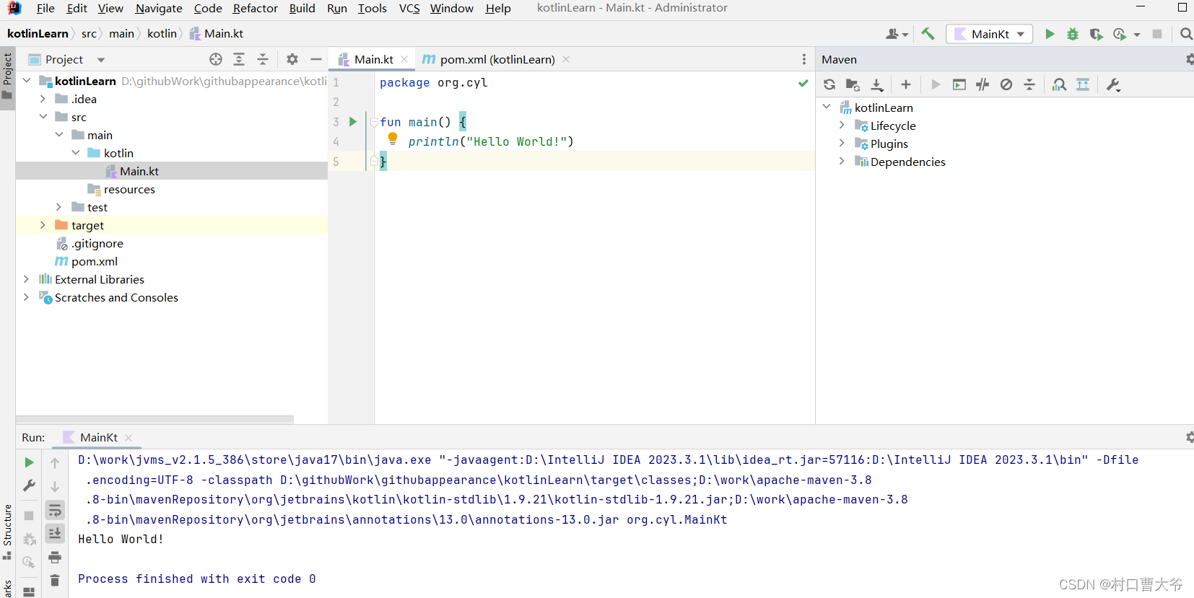
Task: Toggle soft-wrap in Run console
Action: (55, 511)
